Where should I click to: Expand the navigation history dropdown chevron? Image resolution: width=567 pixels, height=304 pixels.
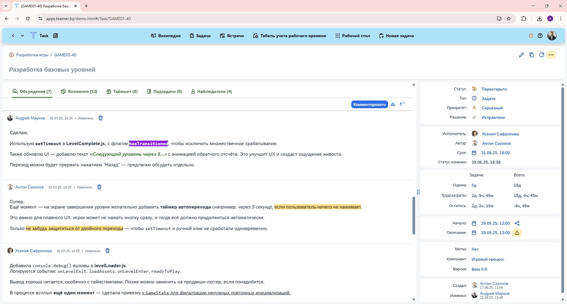click(x=22, y=36)
